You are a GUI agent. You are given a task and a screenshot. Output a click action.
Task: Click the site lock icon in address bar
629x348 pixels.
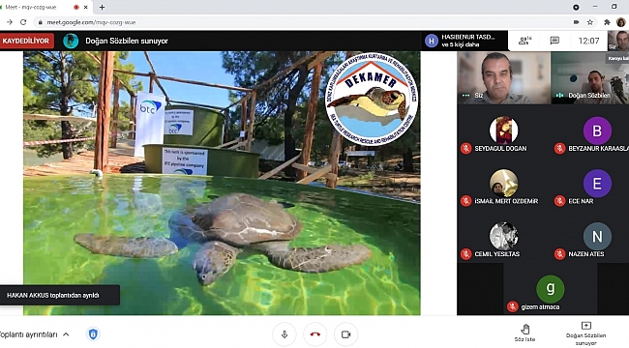pos(40,22)
